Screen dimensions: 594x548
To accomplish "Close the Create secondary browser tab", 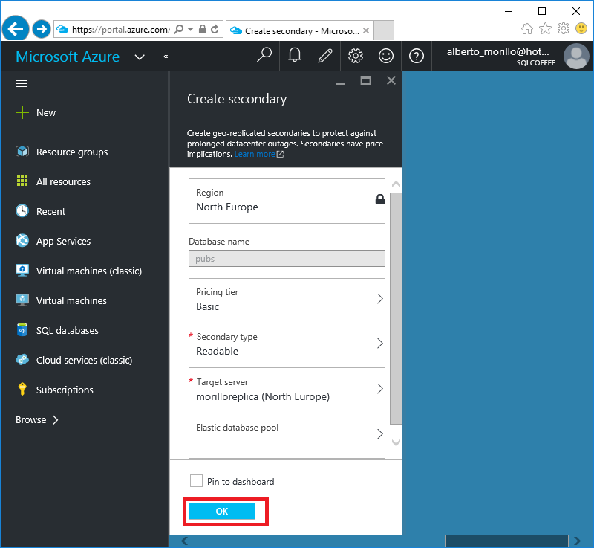I will [x=366, y=30].
